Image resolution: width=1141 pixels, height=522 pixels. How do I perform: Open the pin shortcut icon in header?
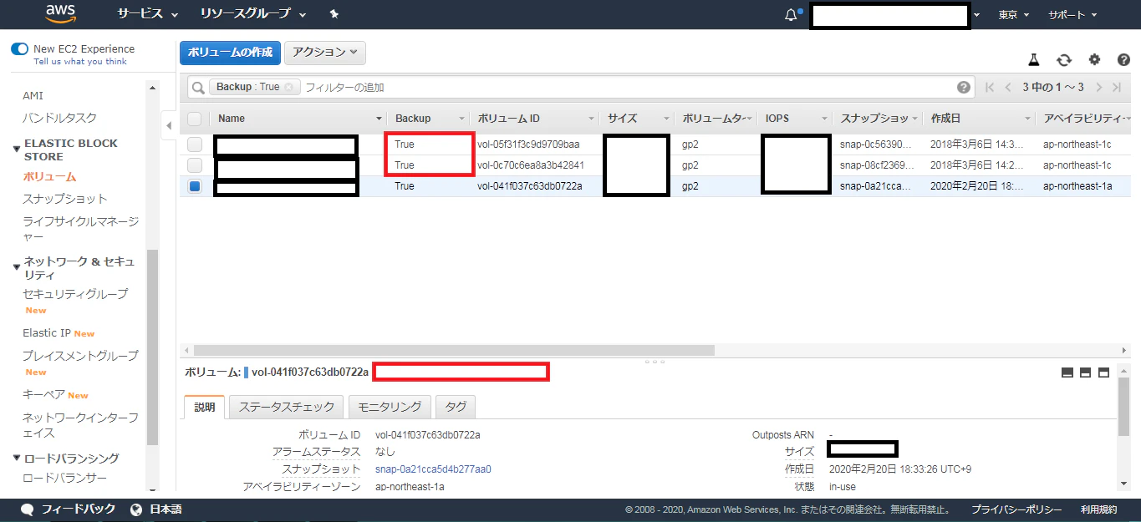pos(334,14)
